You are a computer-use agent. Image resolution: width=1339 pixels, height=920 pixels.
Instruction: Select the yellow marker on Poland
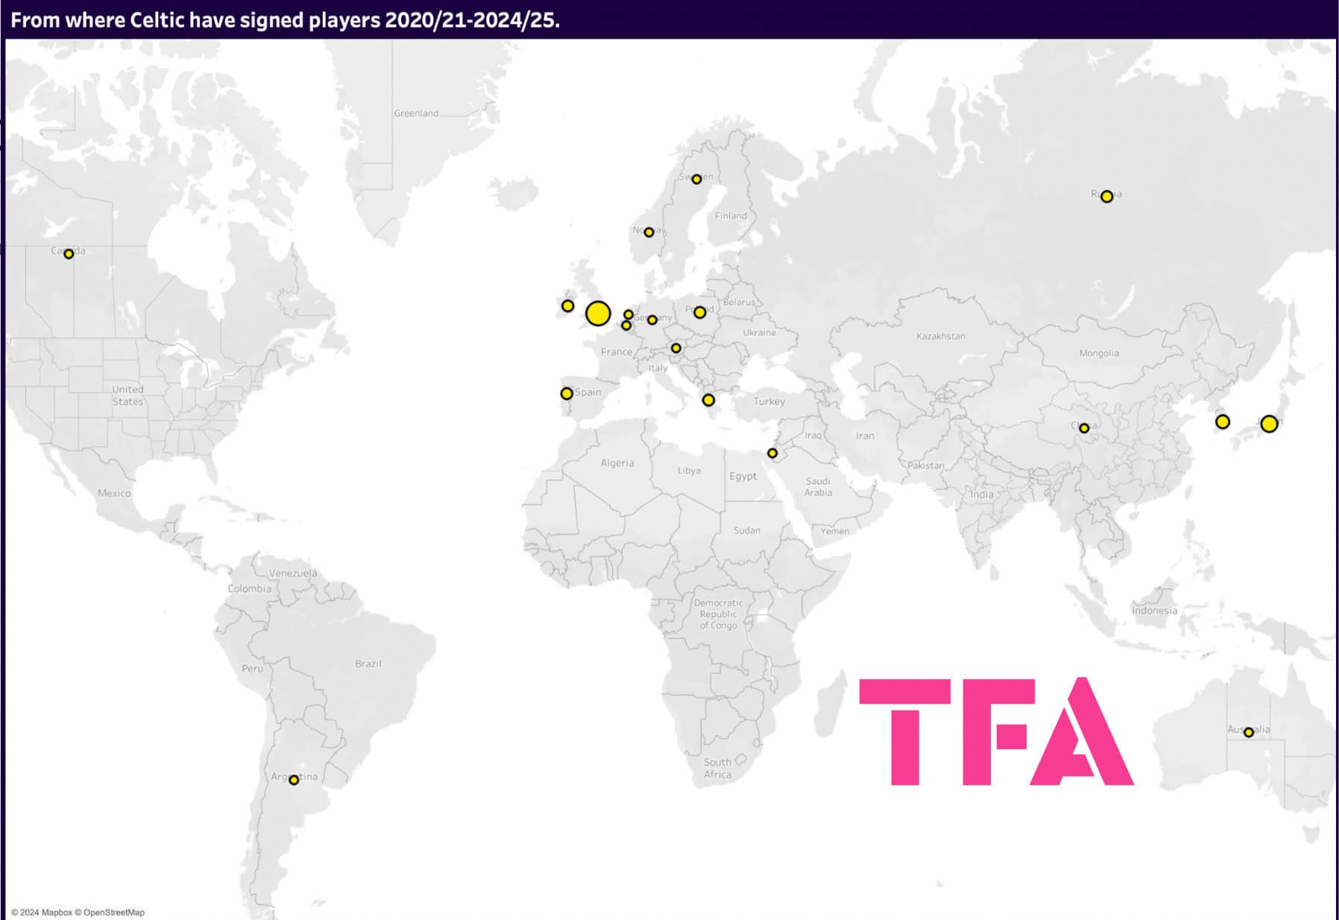[699, 312]
